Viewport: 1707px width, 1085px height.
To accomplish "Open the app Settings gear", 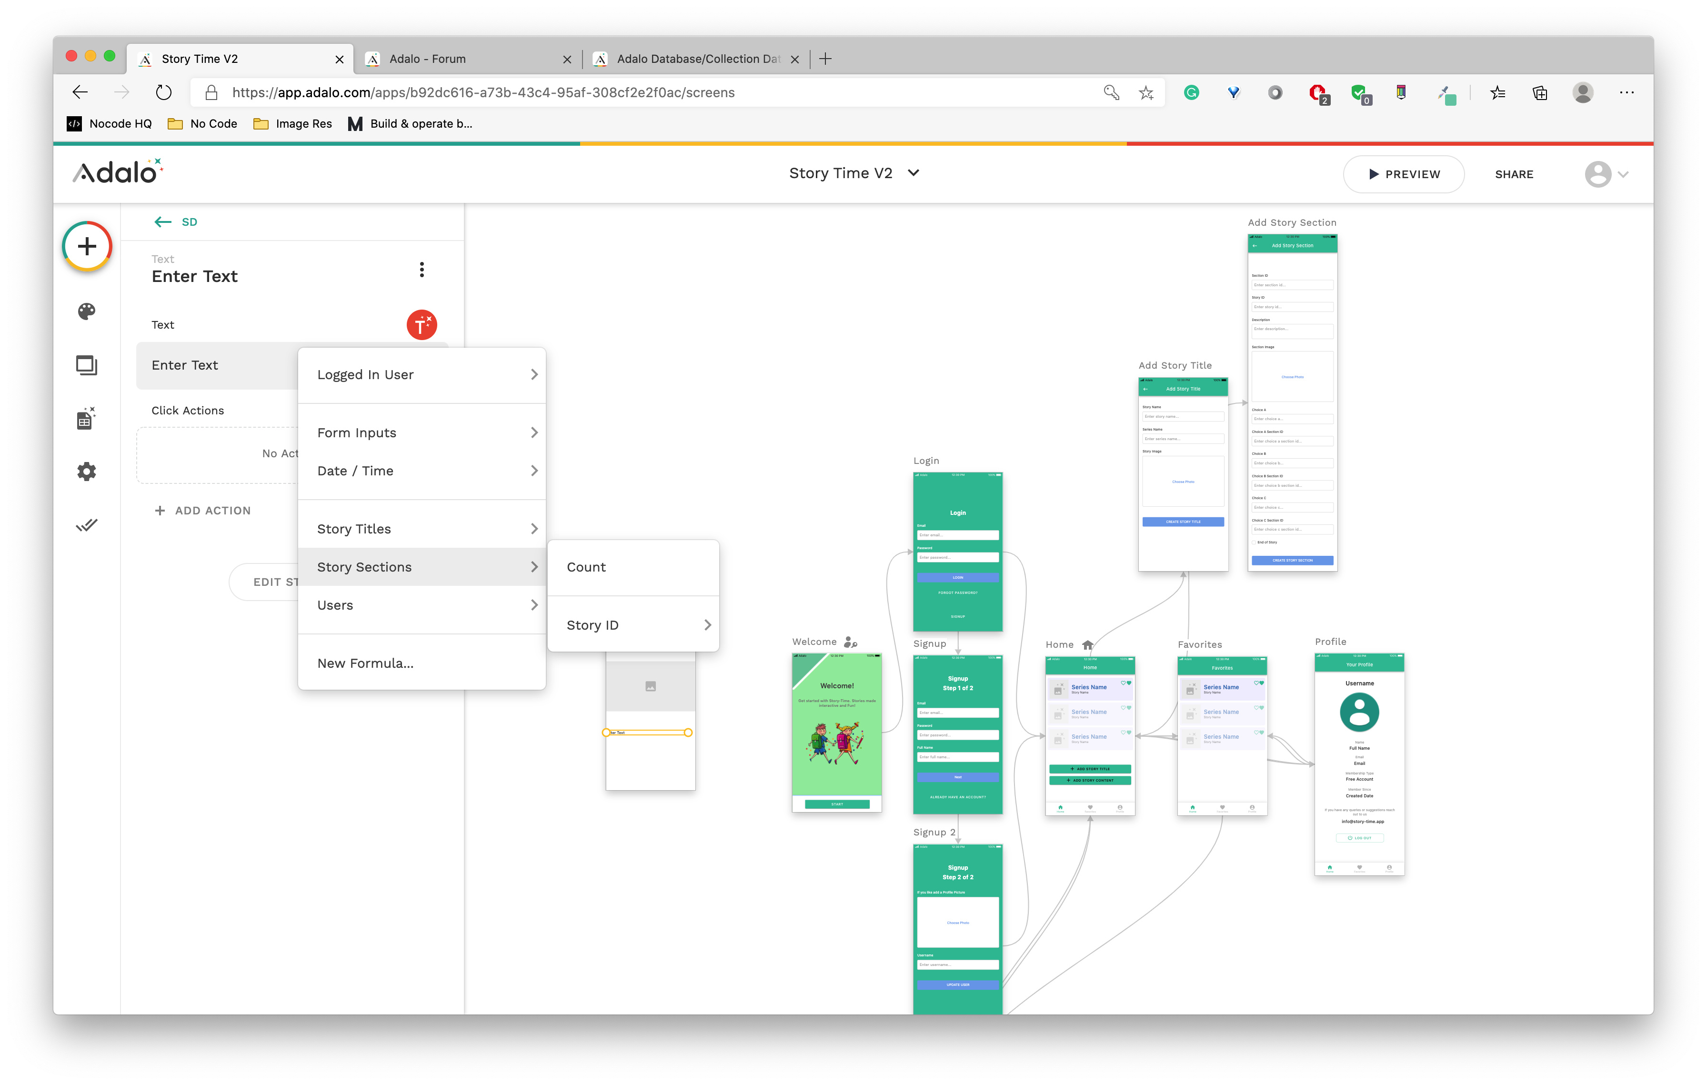I will click(86, 471).
